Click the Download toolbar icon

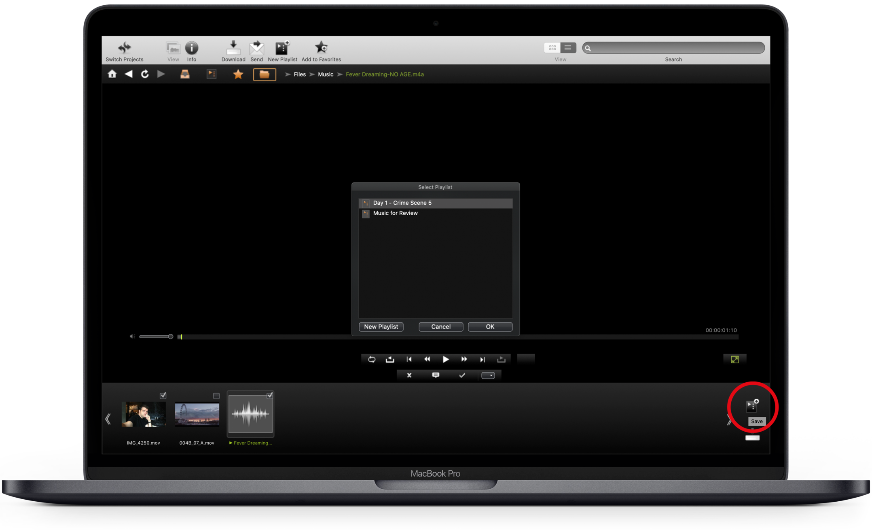(x=233, y=48)
